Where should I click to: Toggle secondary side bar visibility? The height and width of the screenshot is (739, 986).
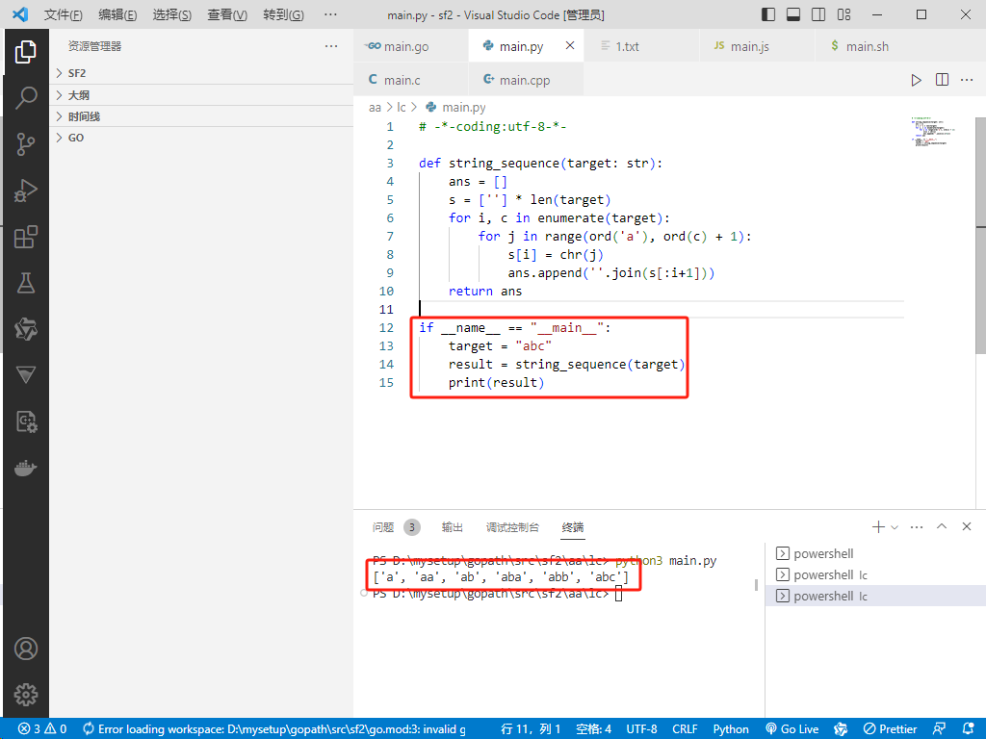pos(818,14)
